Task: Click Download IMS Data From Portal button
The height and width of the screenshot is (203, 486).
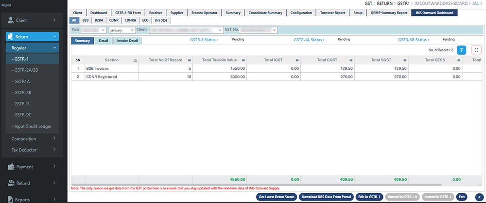Action: tap(325, 197)
